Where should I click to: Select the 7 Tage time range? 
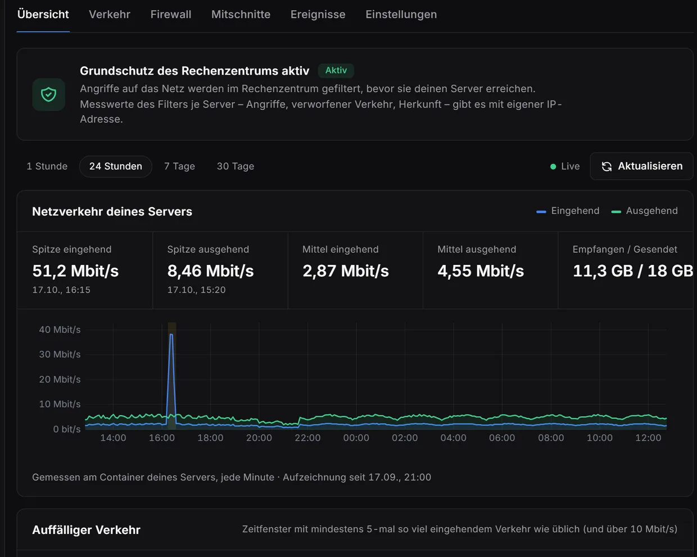pos(179,166)
